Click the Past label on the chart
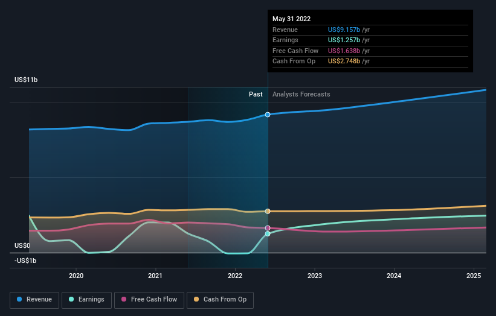This screenshot has width=496, height=316. [256, 95]
